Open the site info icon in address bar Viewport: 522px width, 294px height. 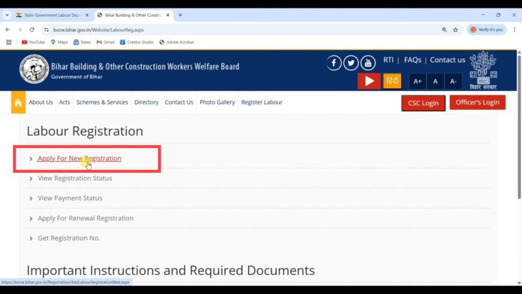46,30
